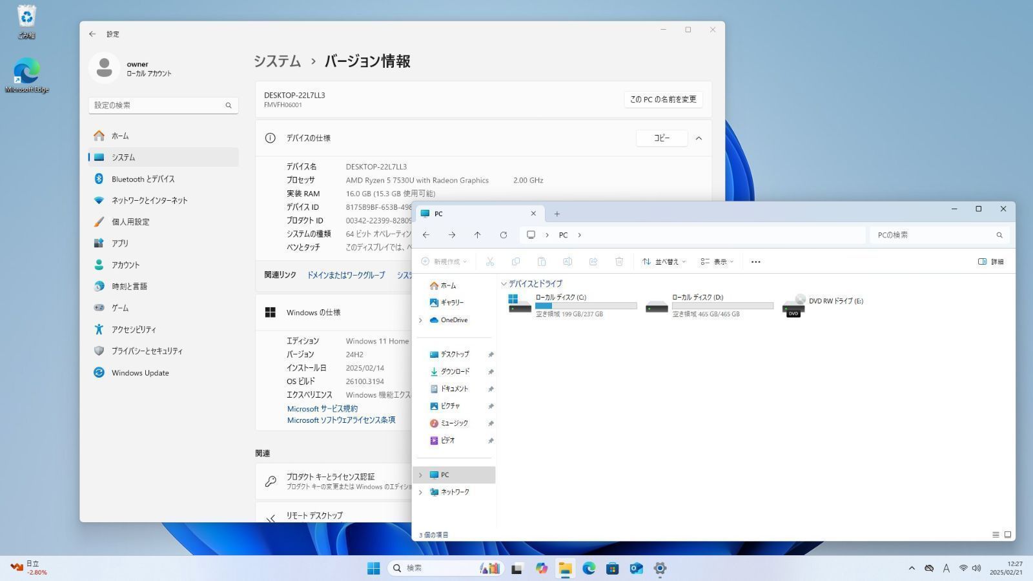This screenshot has height=581, width=1033.
Task: Expand the breadcrumb chevron after PC
Action: click(x=579, y=235)
